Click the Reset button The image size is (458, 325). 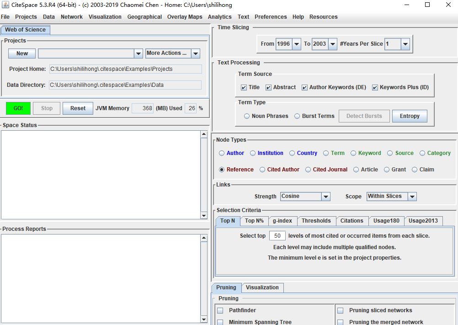pos(78,108)
